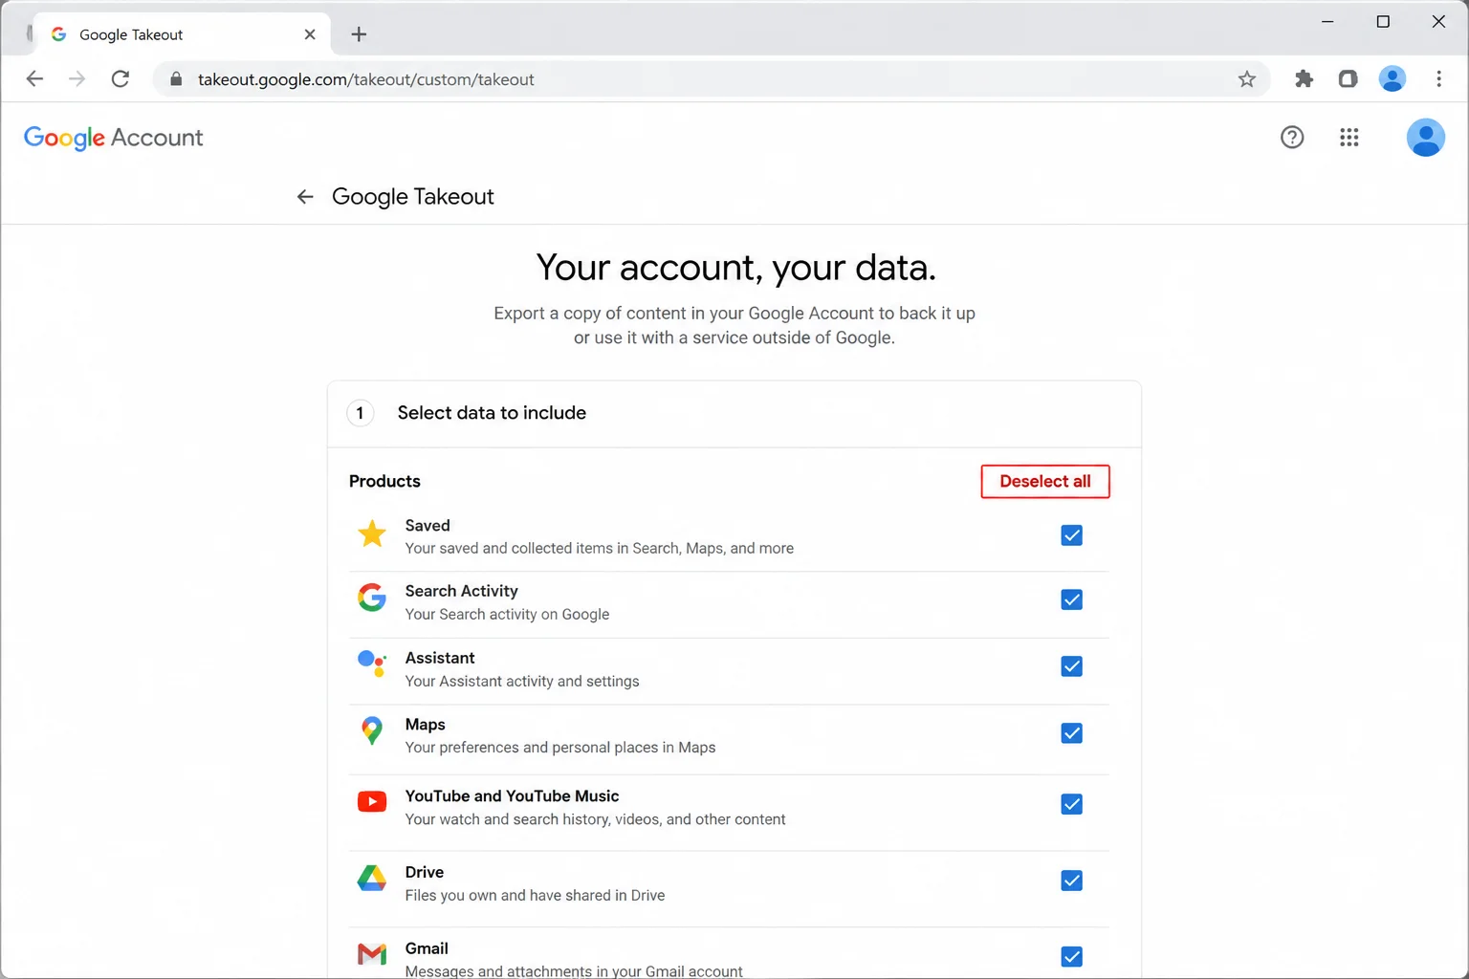Open the Google apps grid launcher
The width and height of the screenshot is (1469, 979).
click(1349, 138)
